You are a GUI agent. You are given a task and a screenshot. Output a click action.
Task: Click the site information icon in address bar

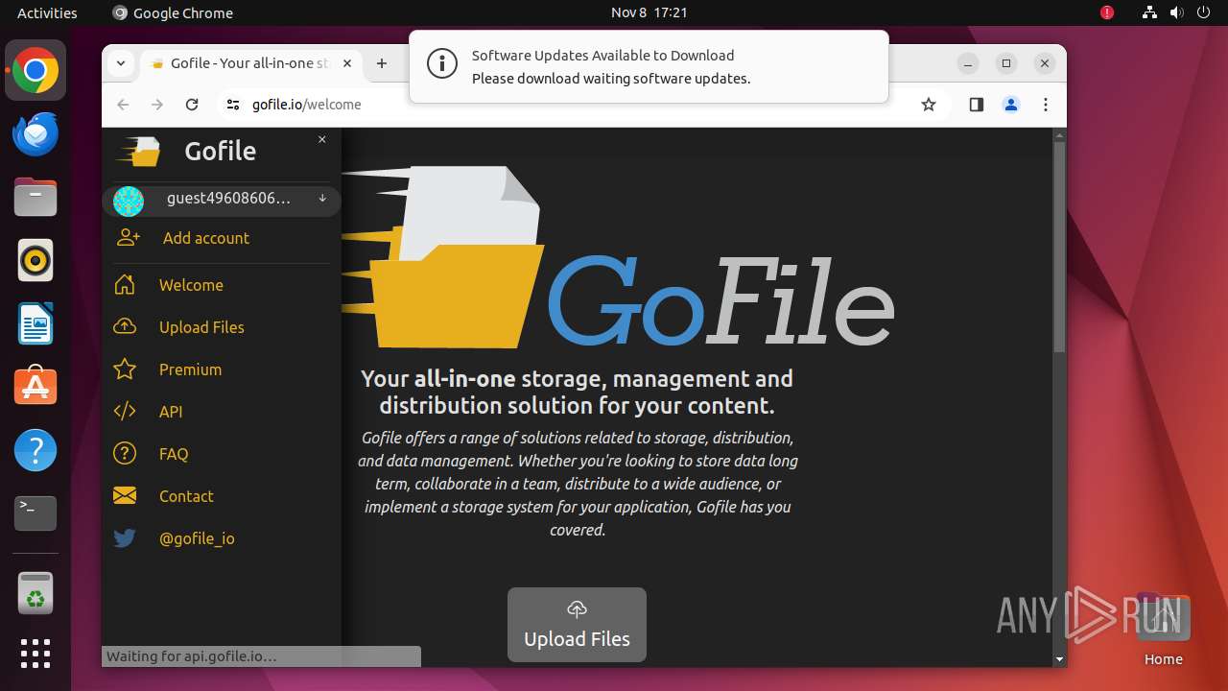coord(232,105)
